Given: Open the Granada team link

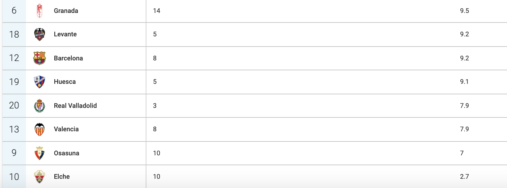Looking at the screenshot, I should click(x=66, y=11).
